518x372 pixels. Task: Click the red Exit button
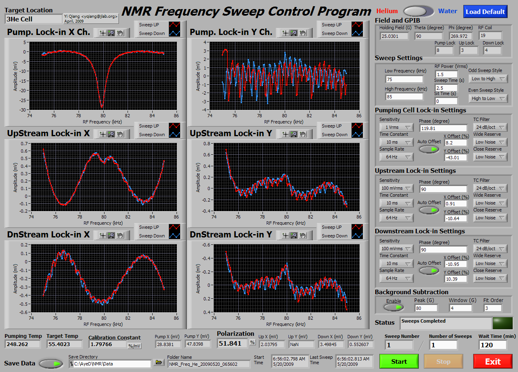click(492, 361)
